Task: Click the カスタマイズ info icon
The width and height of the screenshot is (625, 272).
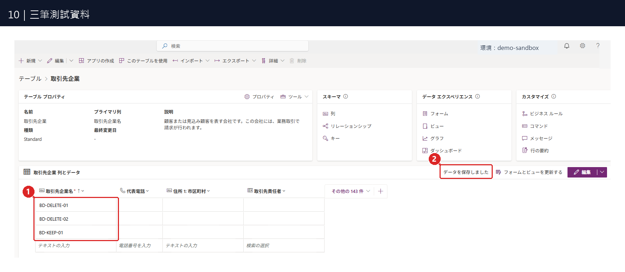Action: pyautogui.click(x=554, y=96)
